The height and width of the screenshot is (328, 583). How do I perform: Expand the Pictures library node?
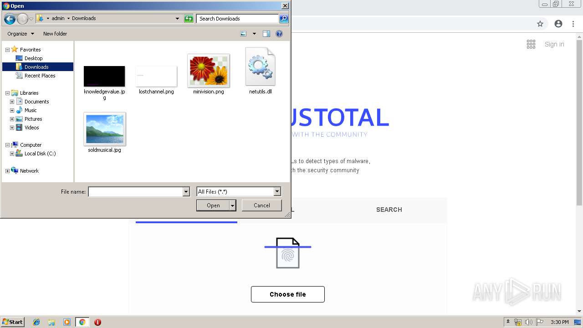12,119
